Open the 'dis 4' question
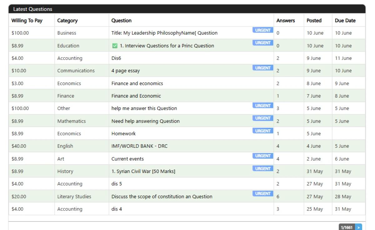This screenshot has height=230, width=375. pyautogui.click(x=117, y=209)
